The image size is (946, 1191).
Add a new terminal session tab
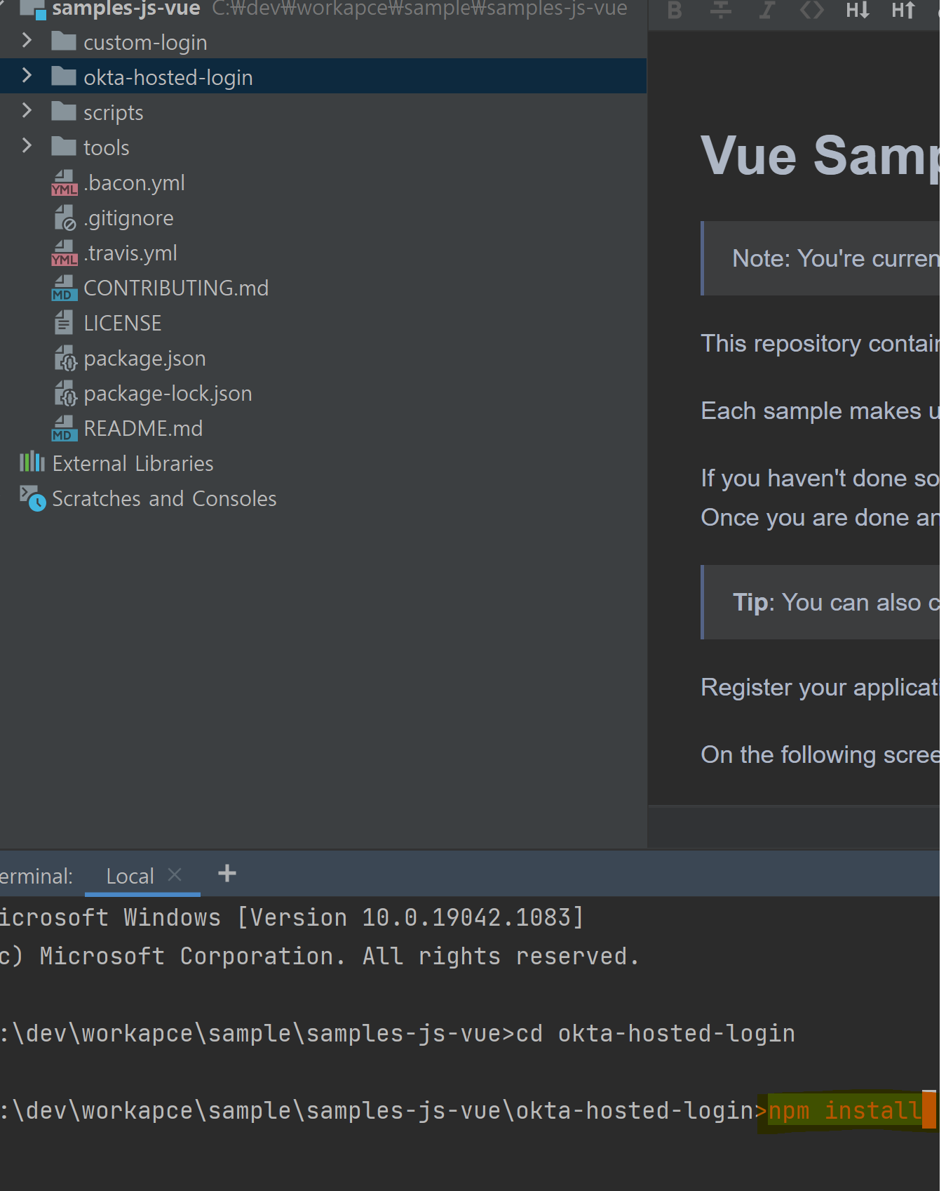(x=227, y=874)
